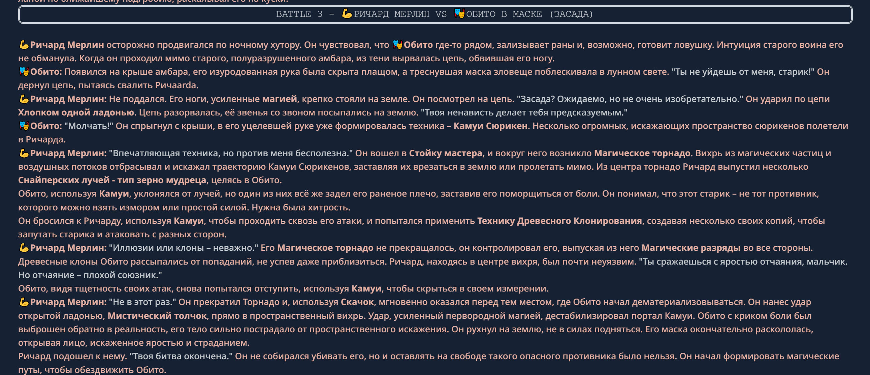Image resolution: width=870 pixels, height=375 pixels.
Task: Click the sentence 'Нужна была хитрость.'
Action: click(x=301, y=207)
